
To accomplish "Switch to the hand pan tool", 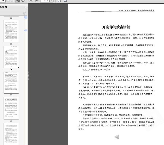I will (23, 1).
